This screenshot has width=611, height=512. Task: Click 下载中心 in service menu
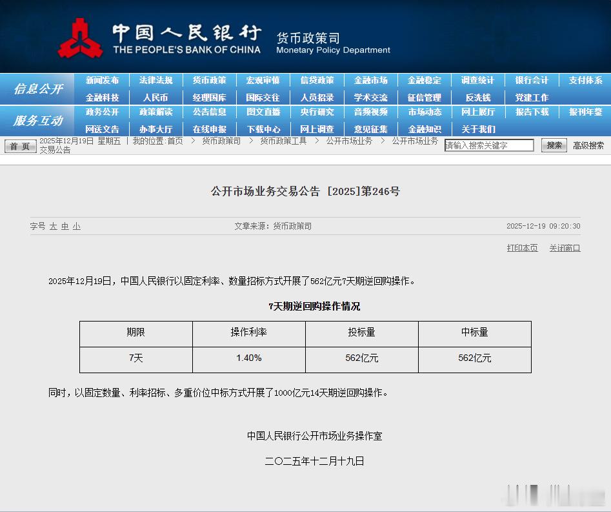263,129
